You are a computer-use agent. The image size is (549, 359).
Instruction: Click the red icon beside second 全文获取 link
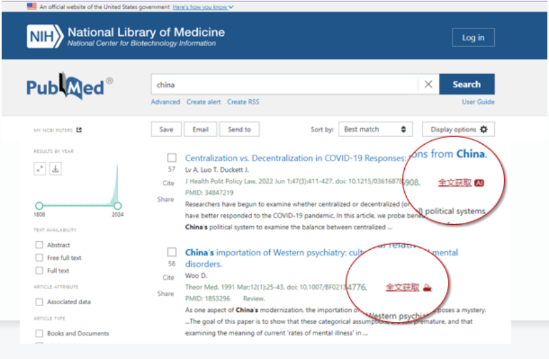427,288
